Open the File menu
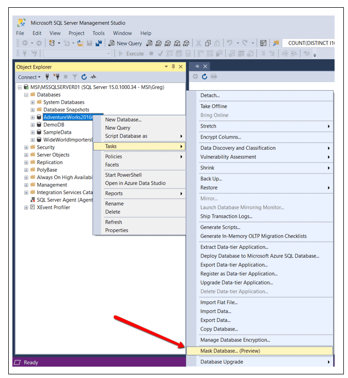Screen dimensions: 348x378 pyautogui.click(x=20, y=33)
